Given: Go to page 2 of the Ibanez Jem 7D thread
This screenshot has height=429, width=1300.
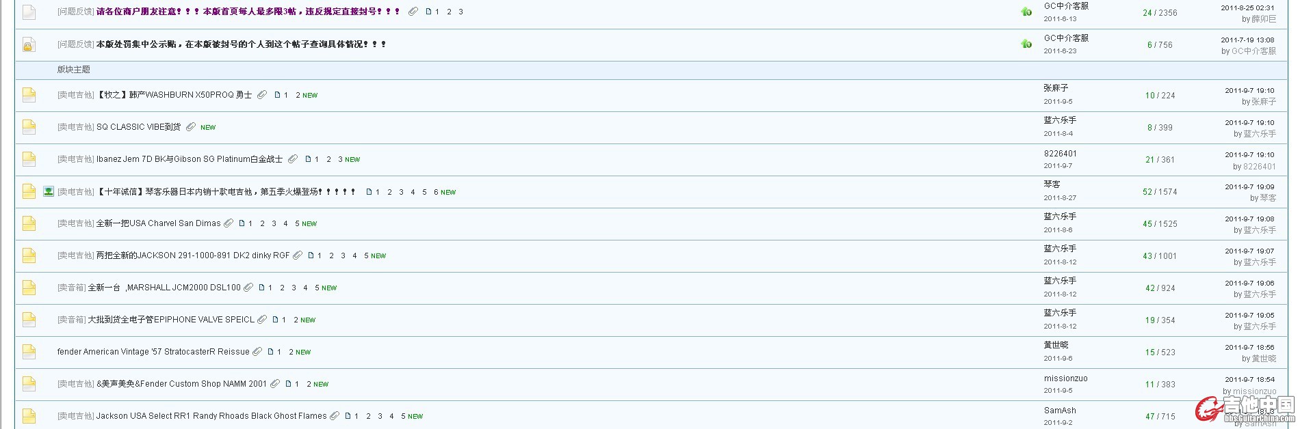Looking at the screenshot, I should [328, 159].
